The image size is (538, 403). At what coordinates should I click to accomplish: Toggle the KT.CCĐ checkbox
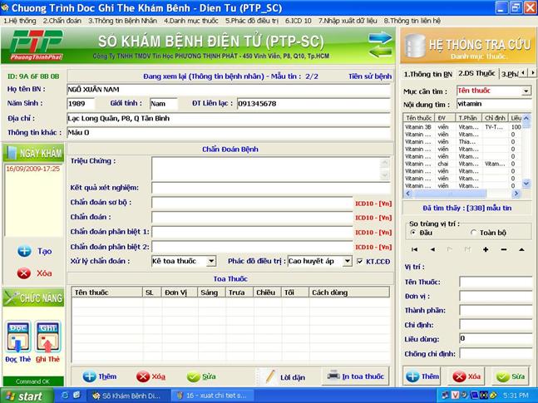pyautogui.click(x=360, y=261)
